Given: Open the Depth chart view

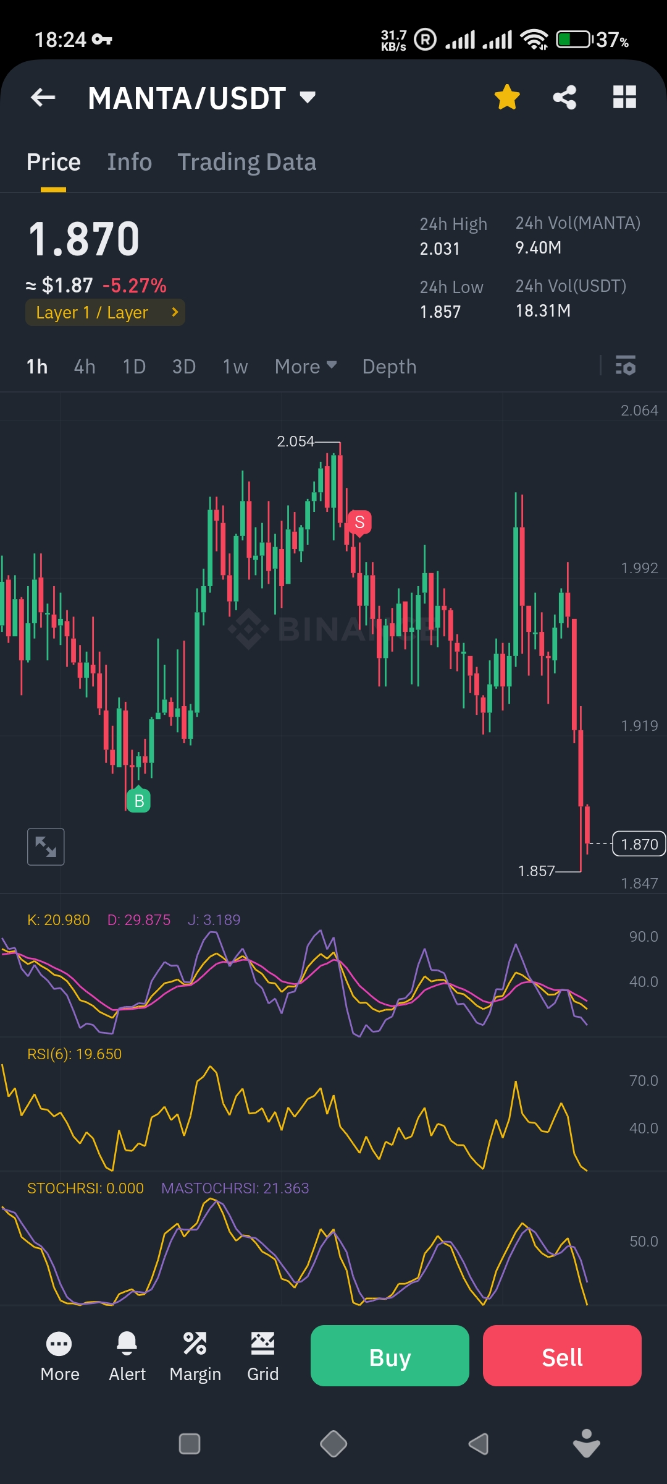Looking at the screenshot, I should [389, 367].
